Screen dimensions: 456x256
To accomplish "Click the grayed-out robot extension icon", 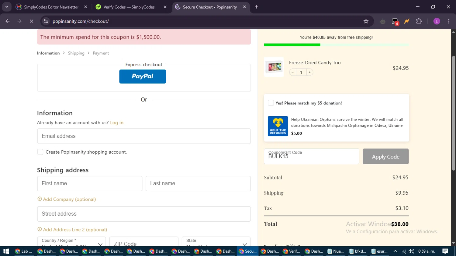I will pos(383,21).
